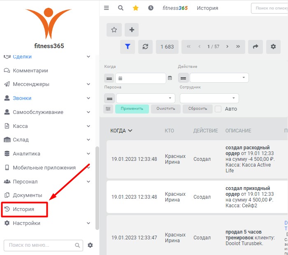Click the Очистить button

coord(166,109)
